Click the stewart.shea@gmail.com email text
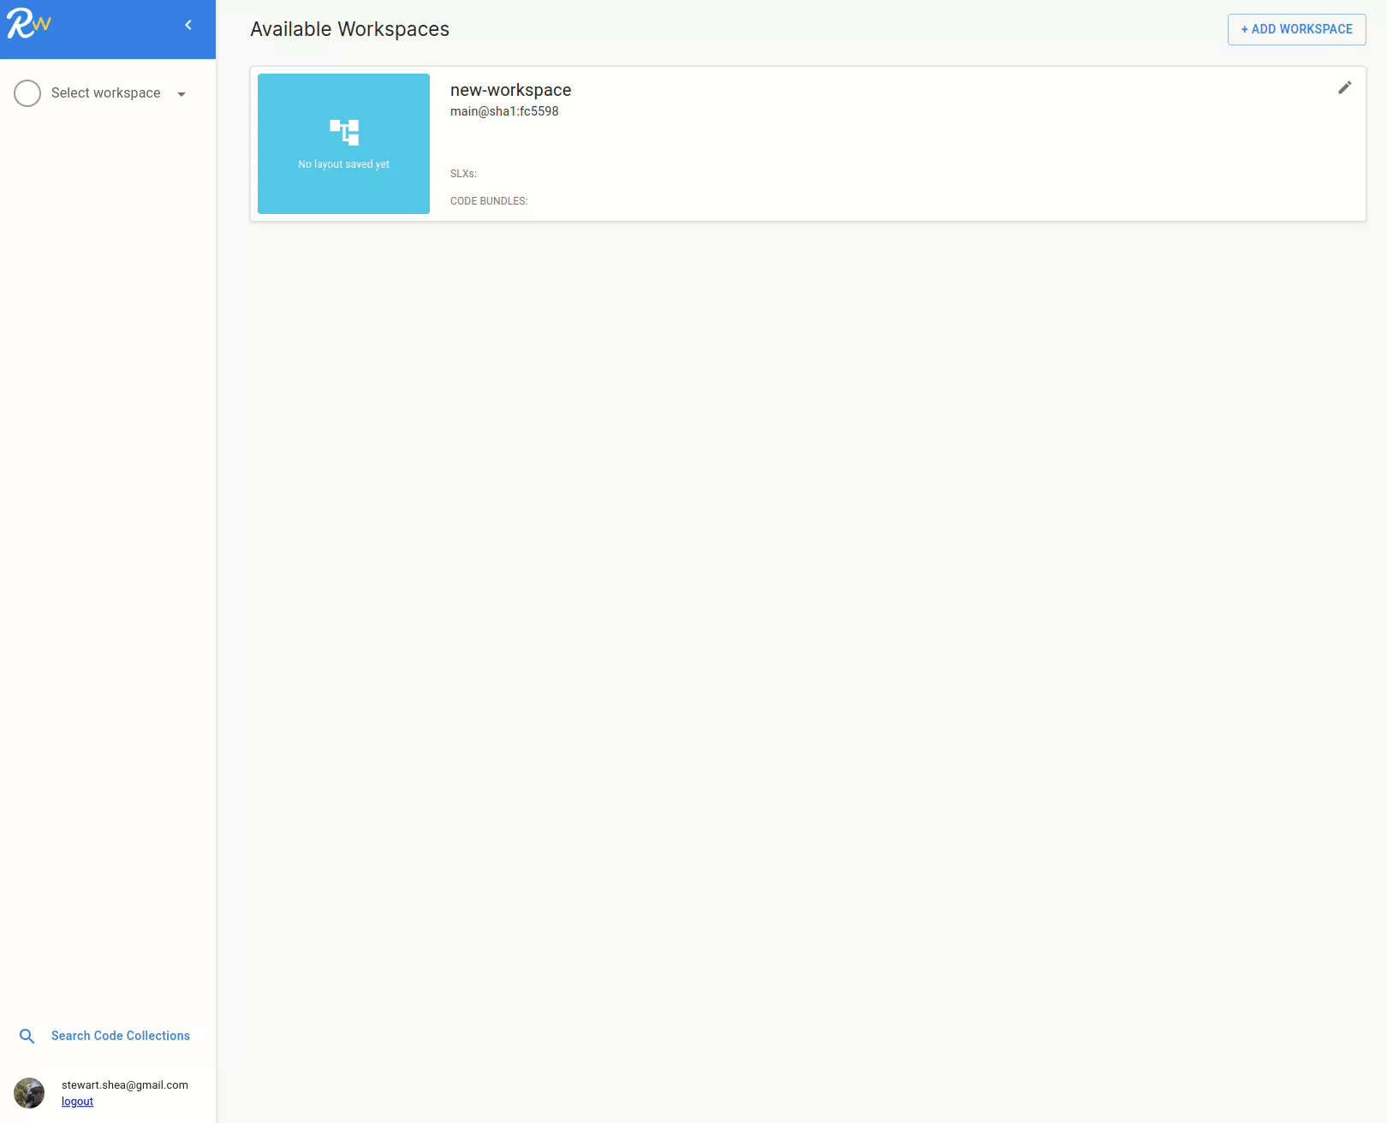 125,1084
